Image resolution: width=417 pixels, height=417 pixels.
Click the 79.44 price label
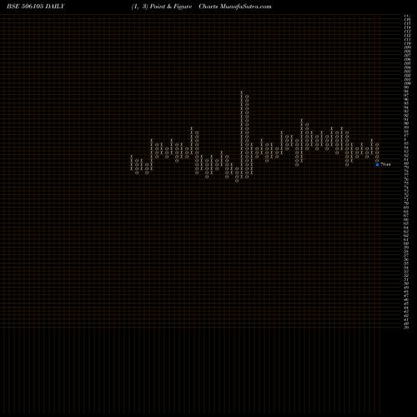coord(385,164)
